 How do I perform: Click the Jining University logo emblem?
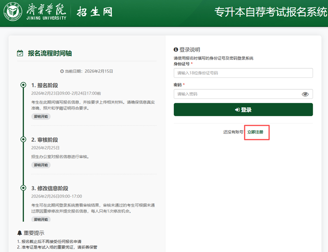13,12
